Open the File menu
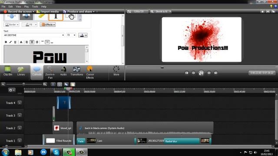Image resolution: width=278 pixels, height=156 pixels. pos(3,6)
